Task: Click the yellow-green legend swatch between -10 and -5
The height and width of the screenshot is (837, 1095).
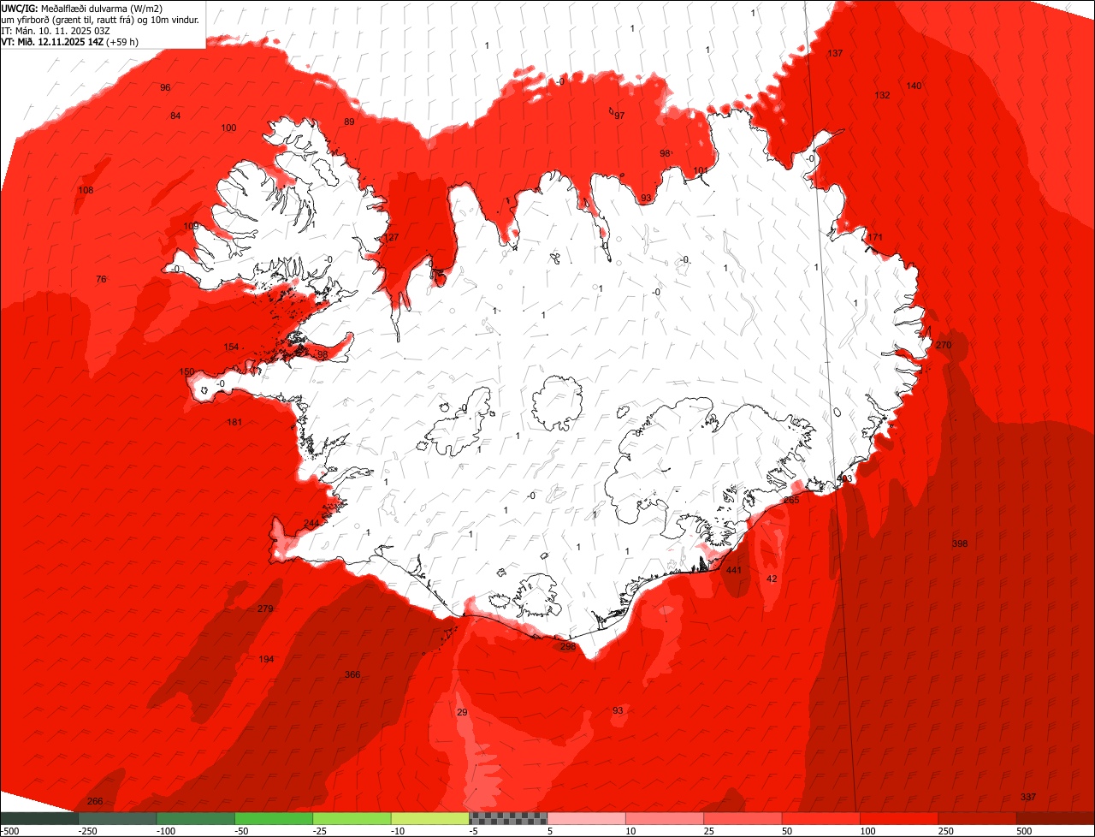Action: click(430, 818)
